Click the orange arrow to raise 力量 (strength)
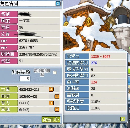Viewport: 130px width, 128px height. (x=51, y=90)
